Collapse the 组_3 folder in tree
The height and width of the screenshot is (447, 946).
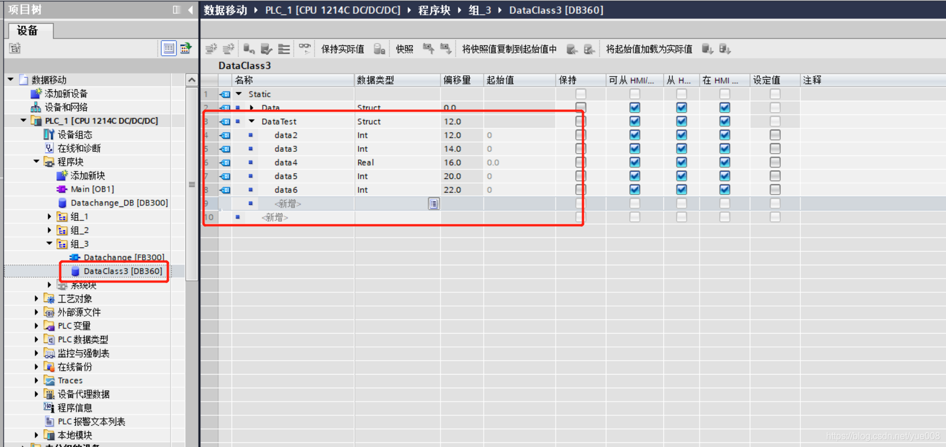coord(49,244)
